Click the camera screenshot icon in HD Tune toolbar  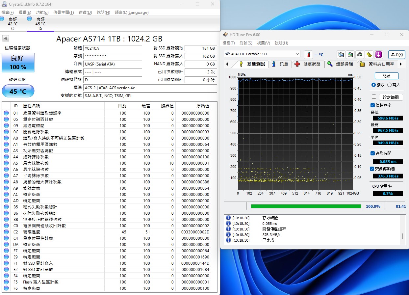pos(360,54)
